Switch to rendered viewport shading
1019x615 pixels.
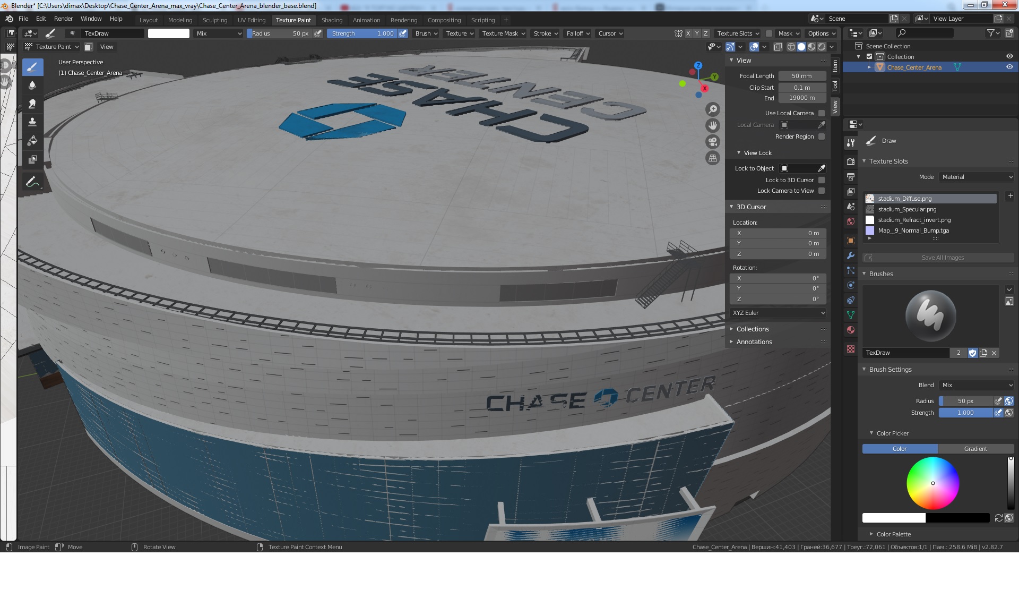click(x=822, y=47)
